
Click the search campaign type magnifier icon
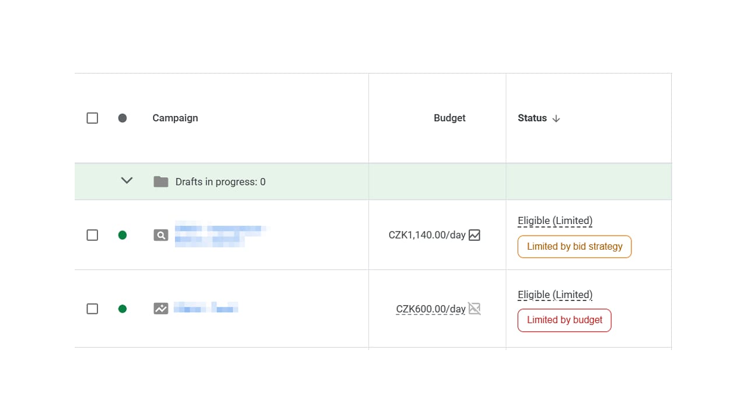(161, 235)
